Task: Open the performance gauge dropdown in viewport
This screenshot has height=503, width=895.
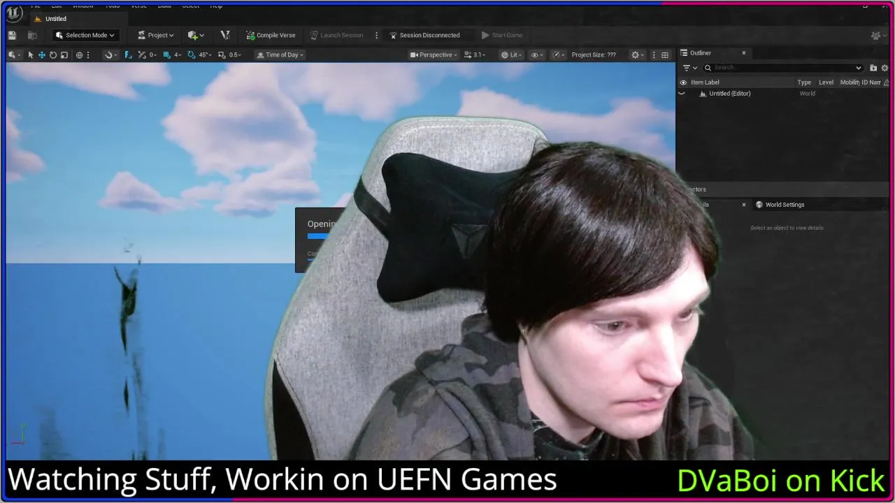Action: coord(559,54)
